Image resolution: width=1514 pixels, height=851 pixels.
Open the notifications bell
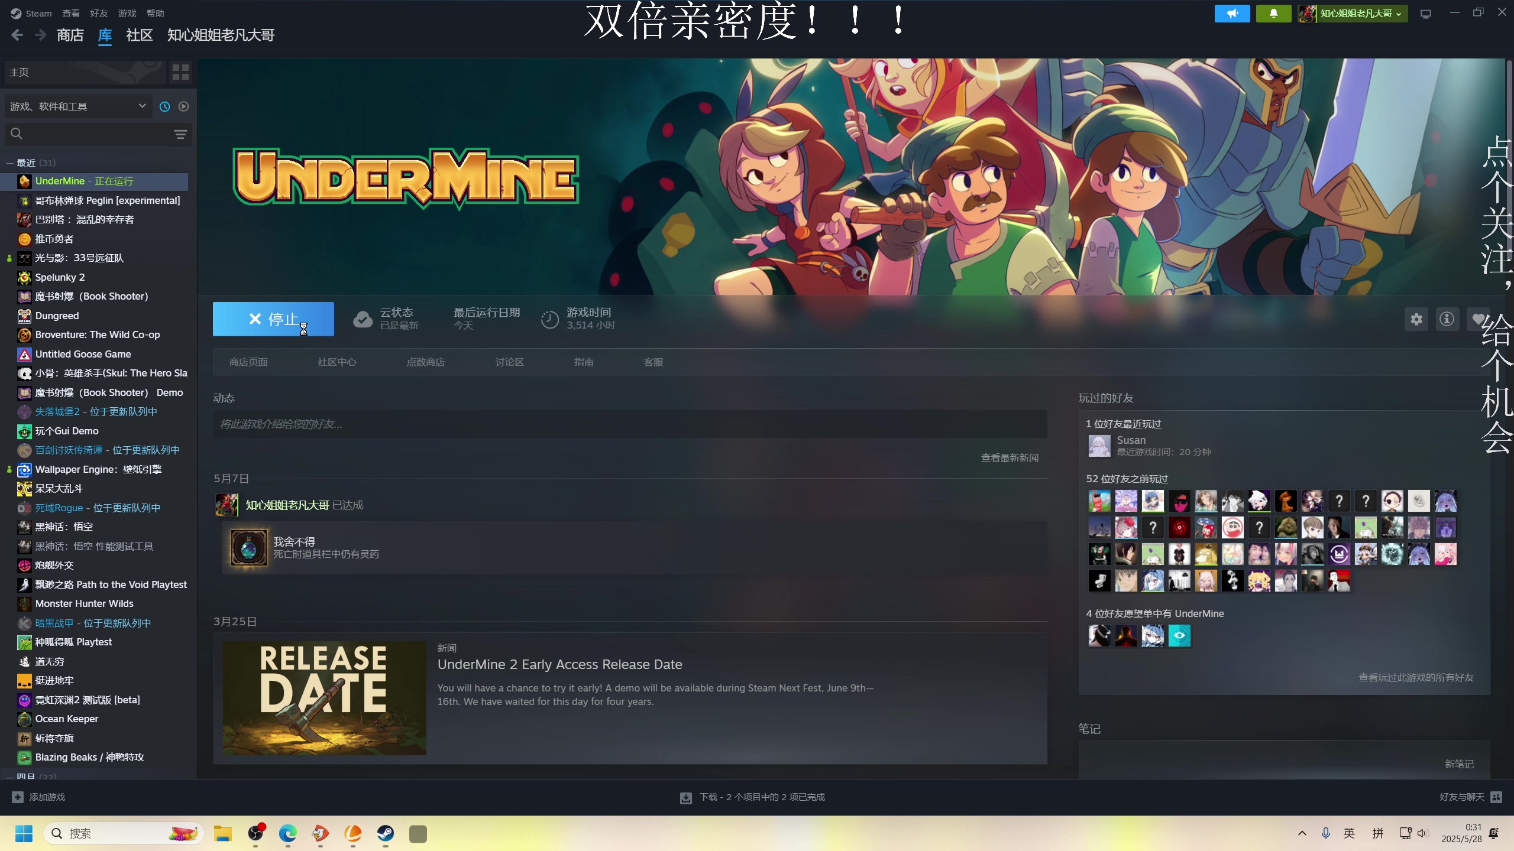(x=1273, y=13)
